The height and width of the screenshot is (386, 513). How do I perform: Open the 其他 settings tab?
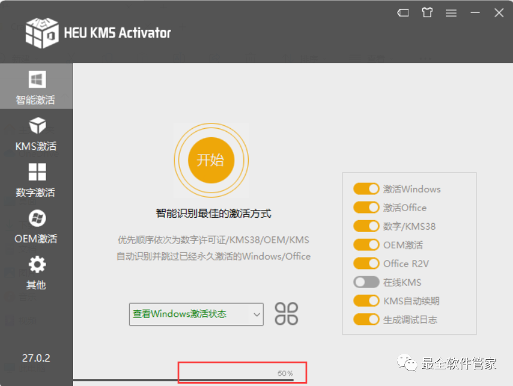point(36,273)
